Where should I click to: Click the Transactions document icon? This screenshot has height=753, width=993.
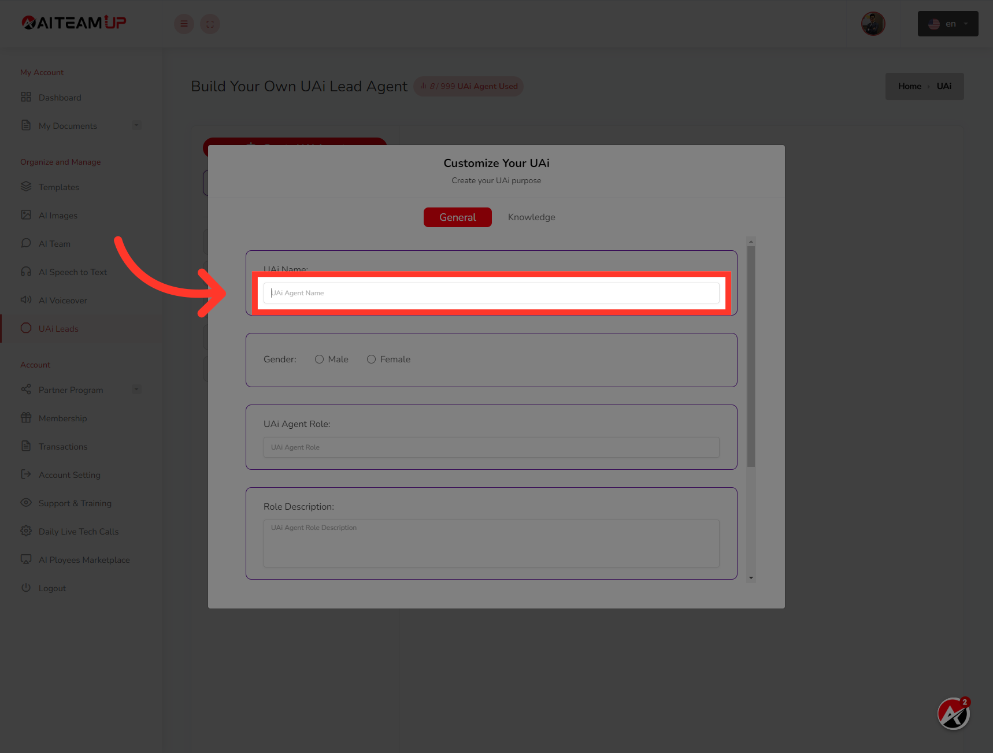point(26,446)
